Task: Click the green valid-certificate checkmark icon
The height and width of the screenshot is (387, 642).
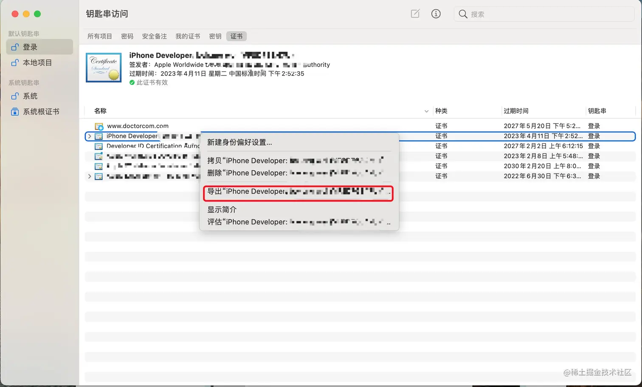Action: click(132, 82)
